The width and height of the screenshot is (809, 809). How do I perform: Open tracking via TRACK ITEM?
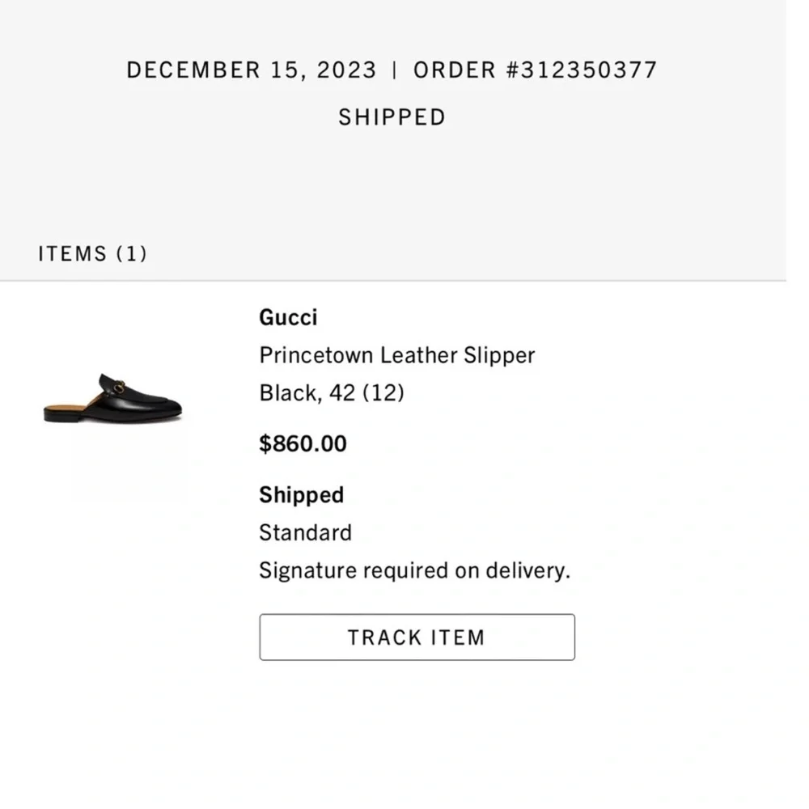(x=416, y=637)
